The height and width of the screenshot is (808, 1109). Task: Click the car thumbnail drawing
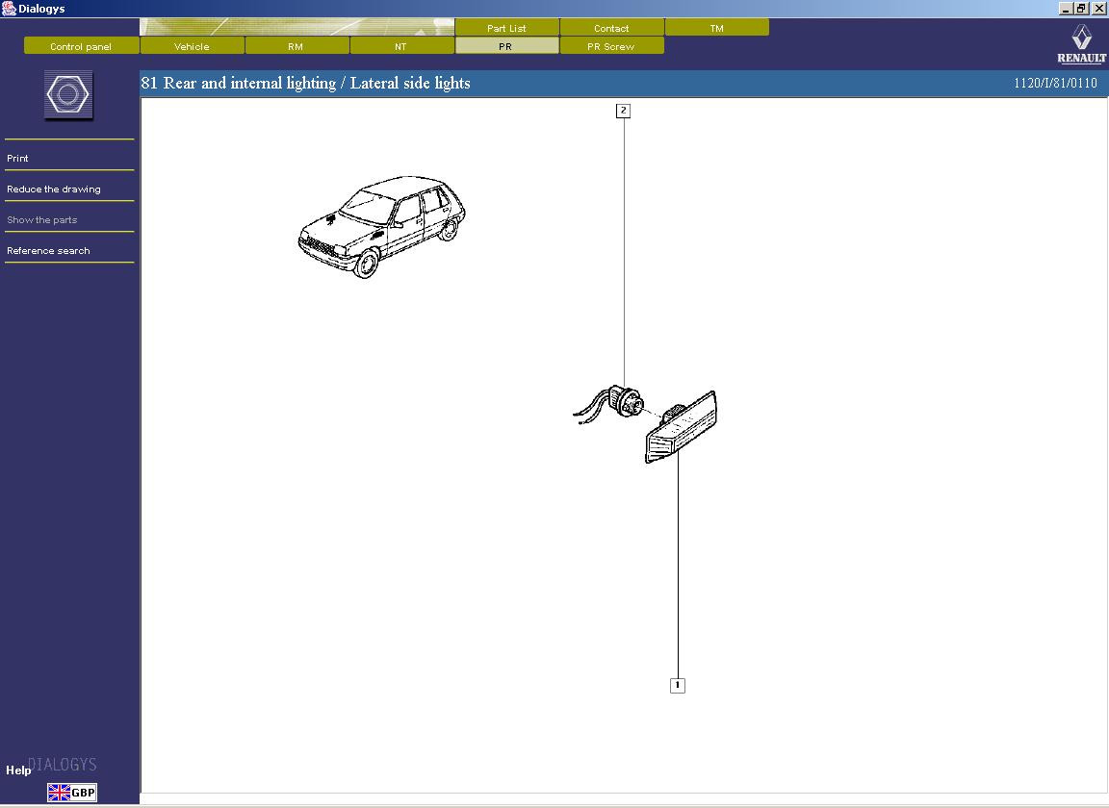point(382,227)
